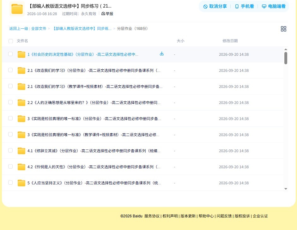Click the scrollbar up arrow
297x230 pixels.
point(286,49)
